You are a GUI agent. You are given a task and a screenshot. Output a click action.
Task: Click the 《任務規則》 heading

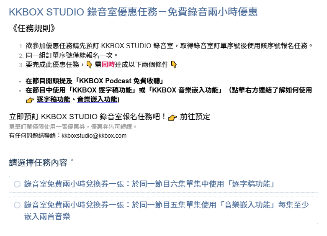click(x=34, y=28)
